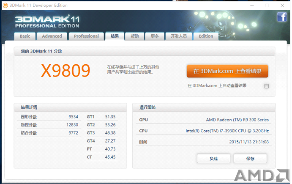Click the GT4 value 27.27
Viewport: 292px width, 184px height.
[x=110, y=141]
